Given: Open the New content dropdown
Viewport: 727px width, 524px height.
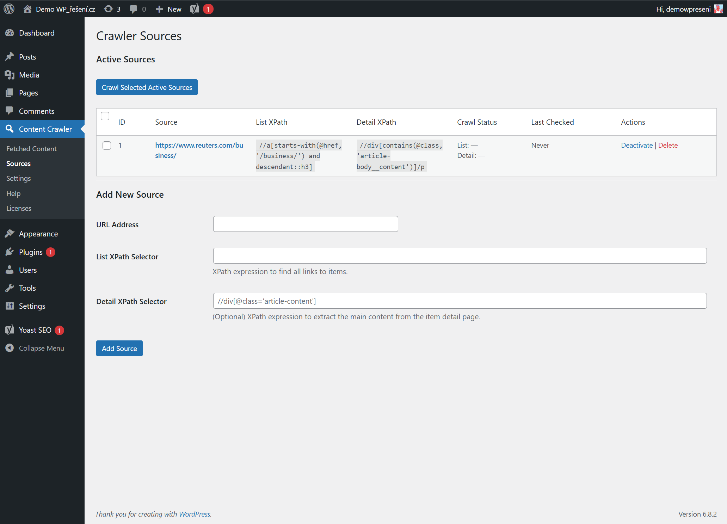Looking at the screenshot, I should tap(168, 9).
